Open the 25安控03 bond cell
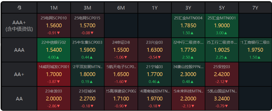 point(222,74)
